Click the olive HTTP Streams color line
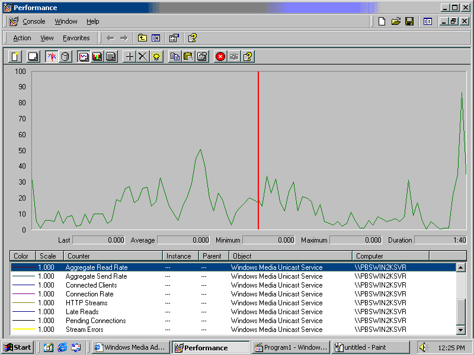This screenshot has height=355, width=474. pyautogui.click(x=24, y=302)
